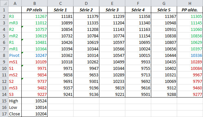Select the 'High' label cell
This screenshot has width=203, height=117.
click(15, 101)
